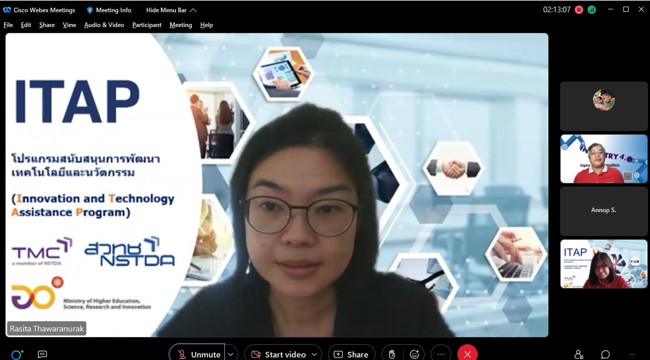The image size is (650, 360).
Task: Click the Share content button
Action: [351, 354]
